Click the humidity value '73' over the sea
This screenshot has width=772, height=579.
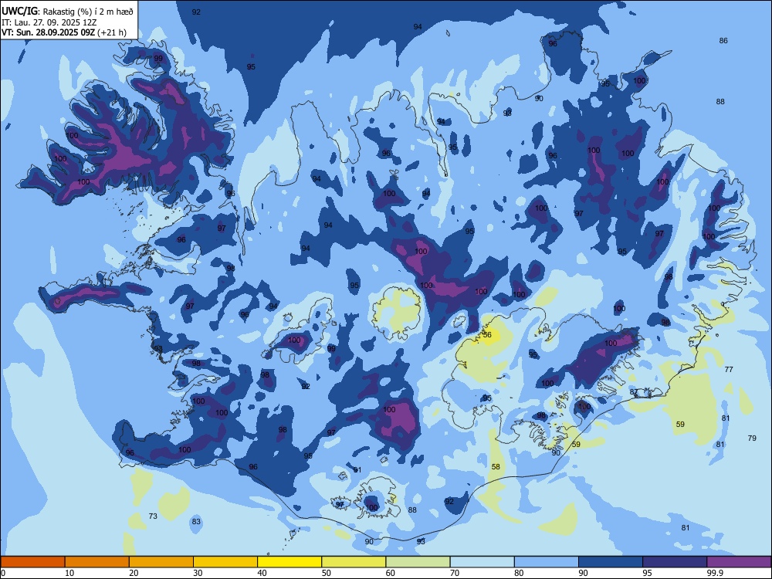pos(153,516)
